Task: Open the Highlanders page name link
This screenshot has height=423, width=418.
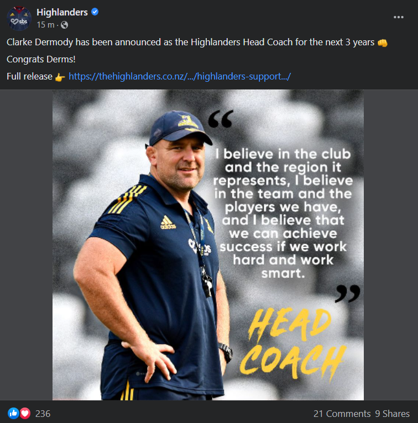Action: (62, 12)
